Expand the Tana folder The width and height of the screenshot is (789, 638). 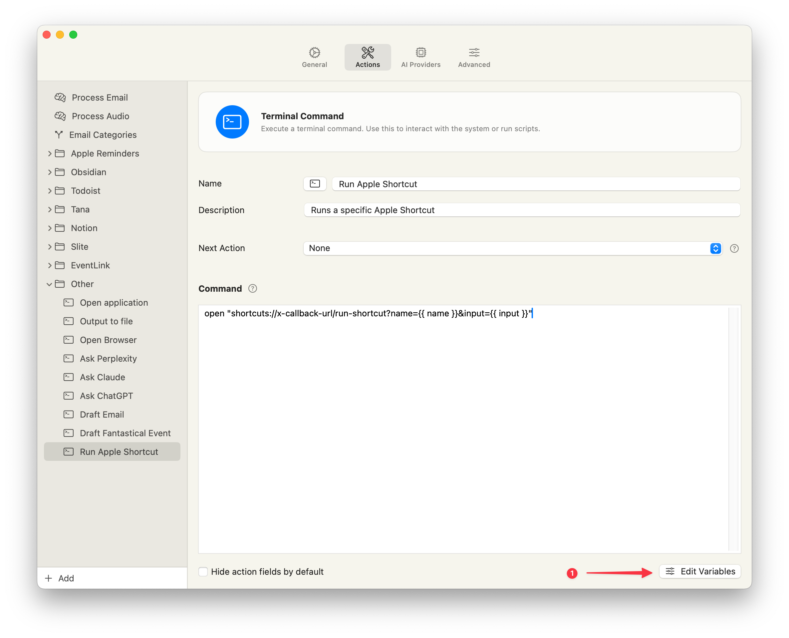click(49, 209)
